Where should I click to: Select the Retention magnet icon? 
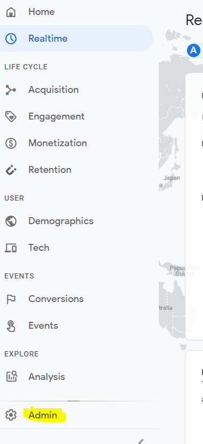[x=11, y=170]
